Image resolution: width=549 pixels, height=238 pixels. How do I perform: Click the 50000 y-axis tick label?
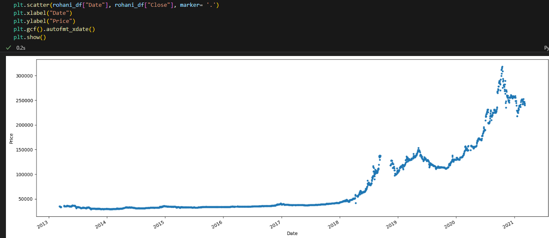coord(26,199)
